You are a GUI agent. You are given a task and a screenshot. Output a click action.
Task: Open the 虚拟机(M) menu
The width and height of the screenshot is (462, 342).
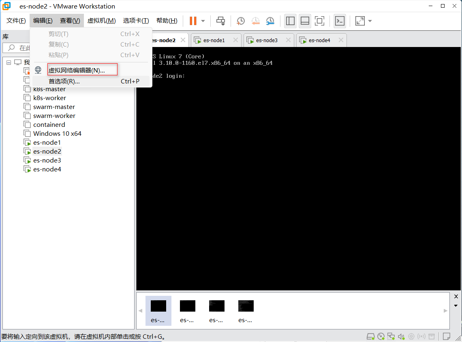tap(102, 21)
